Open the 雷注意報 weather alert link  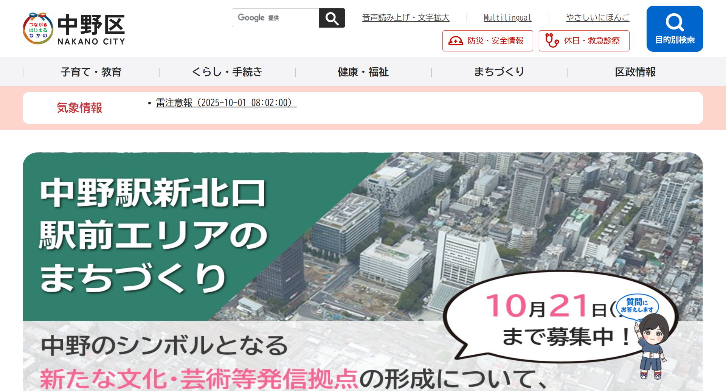(226, 103)
